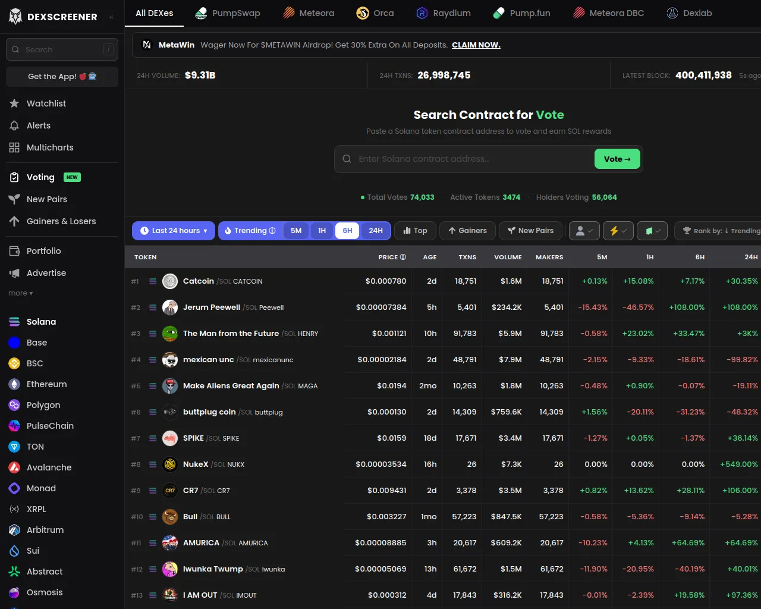Click the New Pairs filter bar button
This screenshot has width=761, height=609.
pos(530,231)
